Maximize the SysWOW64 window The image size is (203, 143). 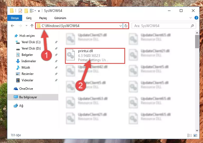click(x=181, y=11)
